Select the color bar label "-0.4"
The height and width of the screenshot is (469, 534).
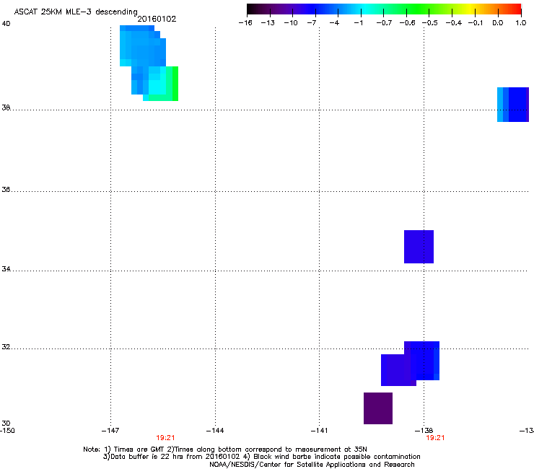[x=454, y=23]
